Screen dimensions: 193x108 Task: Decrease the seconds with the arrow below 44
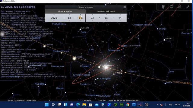tap(120, 21)
